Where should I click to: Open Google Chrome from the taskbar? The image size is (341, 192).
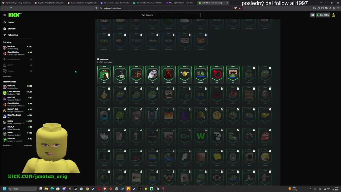[87, 189]
